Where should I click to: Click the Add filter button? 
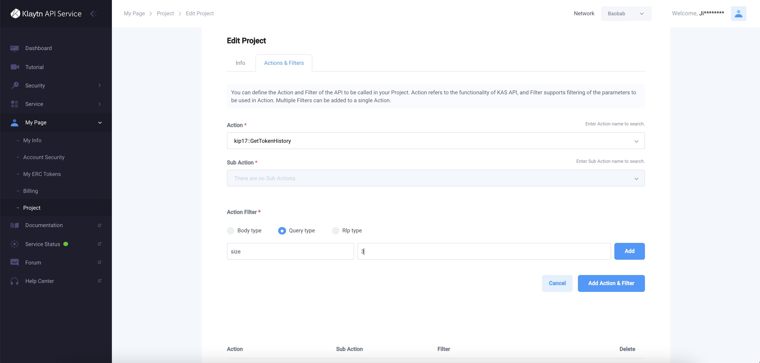pyautogui.click(x=629, y=251)
